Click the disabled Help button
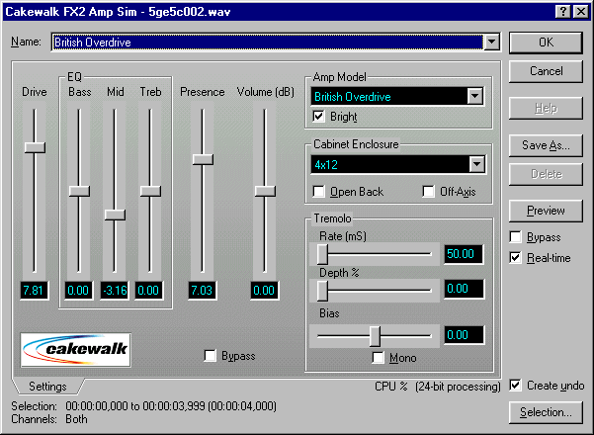The height and width of the screenshot is (435, 594). point(546,108)
